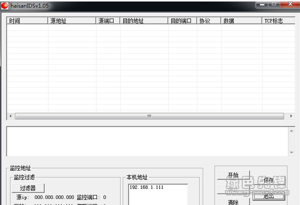The width and height of the screenshot is (300, 205).
Task: Click the 保存 save button
Action: click(x=269, y=180)
